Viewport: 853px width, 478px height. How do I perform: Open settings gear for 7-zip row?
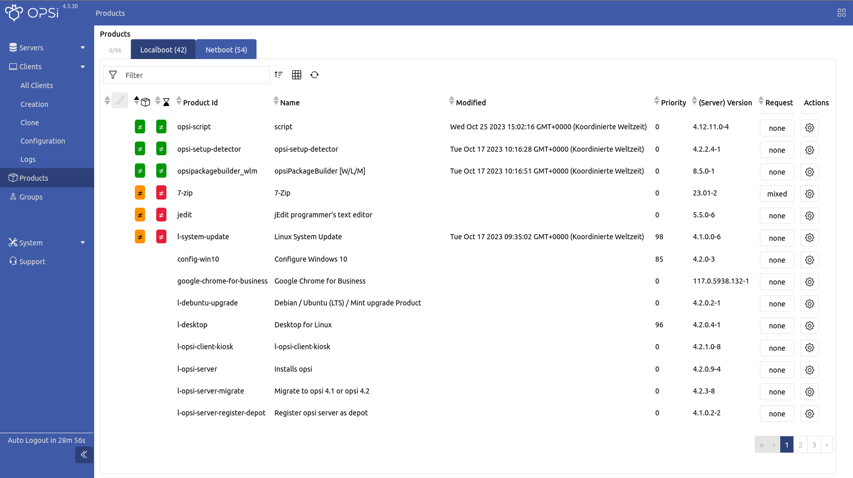coord(809,193)
